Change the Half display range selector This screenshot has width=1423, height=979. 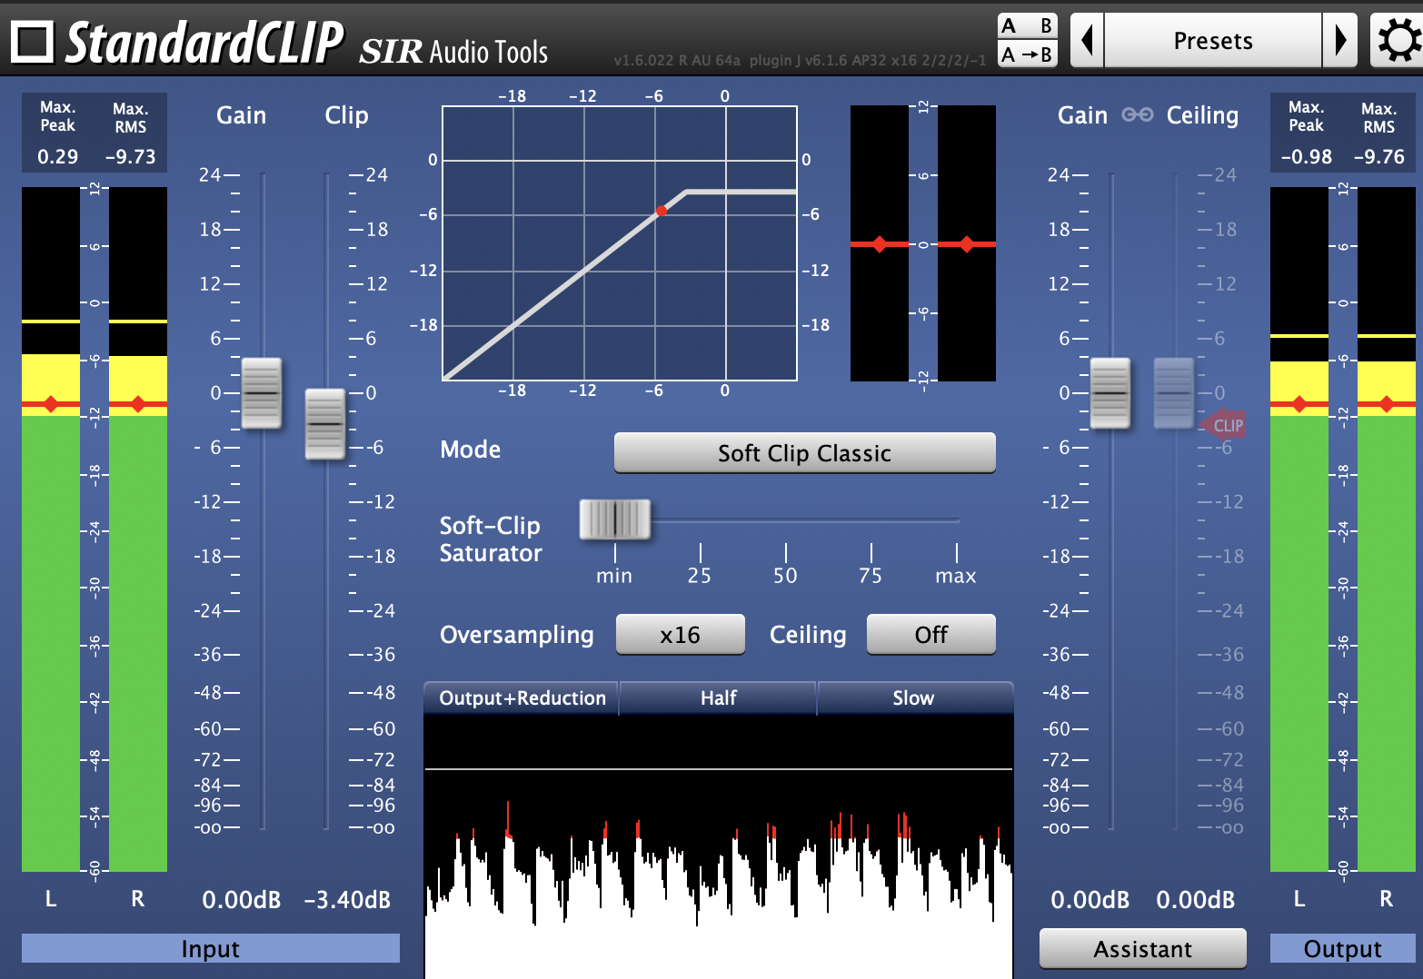[718, 697]
